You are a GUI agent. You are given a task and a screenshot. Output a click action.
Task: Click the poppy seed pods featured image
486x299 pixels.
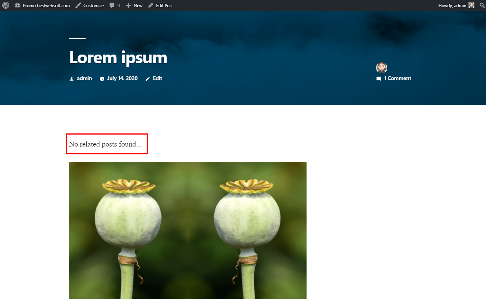[188, 230]
